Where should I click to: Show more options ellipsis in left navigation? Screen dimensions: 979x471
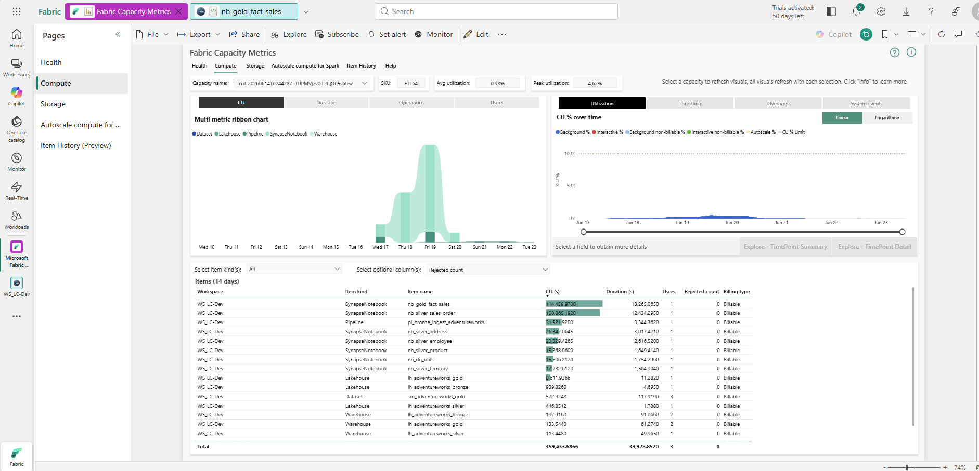[17, 316]
